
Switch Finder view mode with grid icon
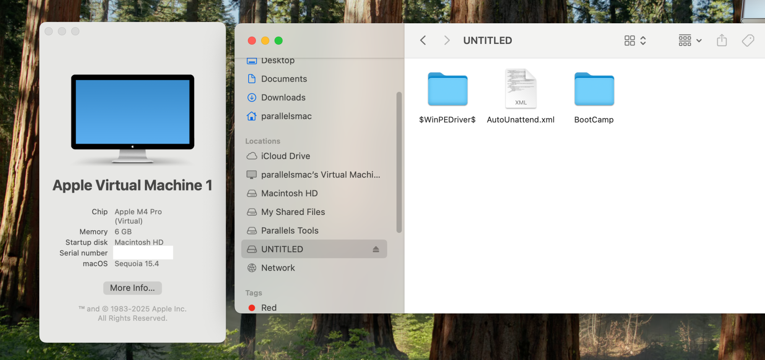tap(635, 40)
